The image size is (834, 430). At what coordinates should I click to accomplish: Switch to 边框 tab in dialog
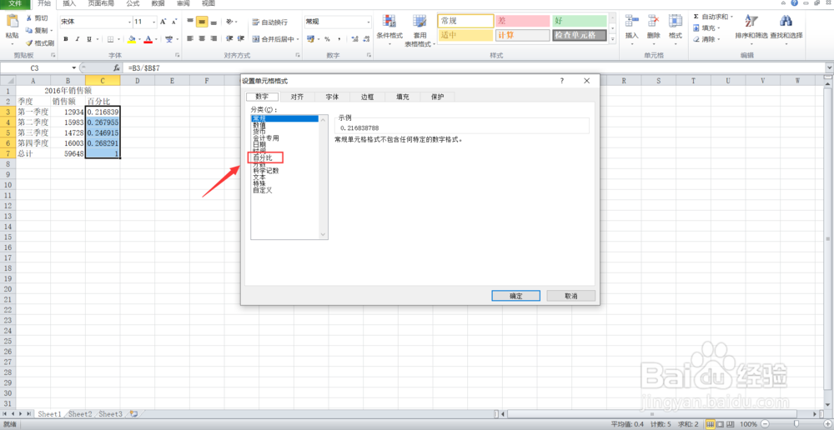[x=368, y=97]
